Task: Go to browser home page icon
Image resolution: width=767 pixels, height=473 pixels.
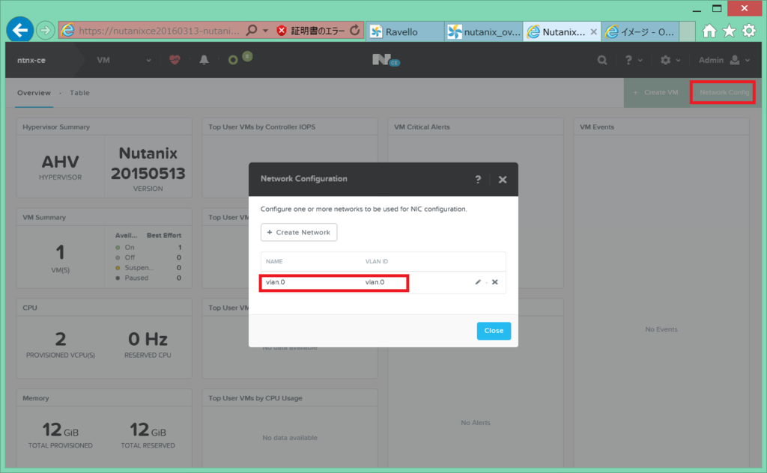Action: (709, 31)
